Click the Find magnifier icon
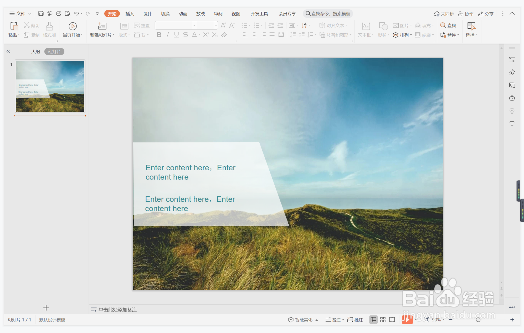The height and width of the screenshot is (333, 524). coord(443,25)
